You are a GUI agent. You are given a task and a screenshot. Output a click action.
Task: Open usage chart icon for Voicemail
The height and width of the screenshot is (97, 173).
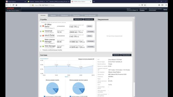point(82,32)
